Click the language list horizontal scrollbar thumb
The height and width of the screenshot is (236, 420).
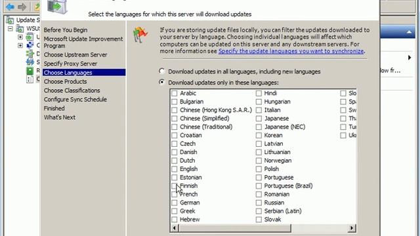[235, 228]
